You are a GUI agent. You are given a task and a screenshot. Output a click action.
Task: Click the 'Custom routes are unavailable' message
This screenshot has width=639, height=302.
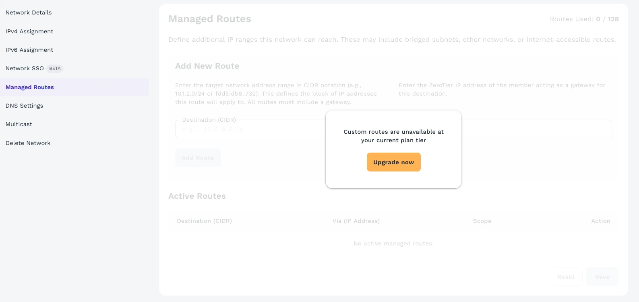(x=393, y=136)
